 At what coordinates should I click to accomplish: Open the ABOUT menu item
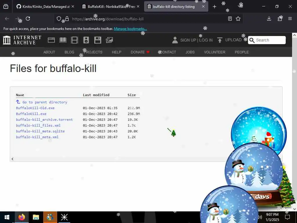point(49,52)
